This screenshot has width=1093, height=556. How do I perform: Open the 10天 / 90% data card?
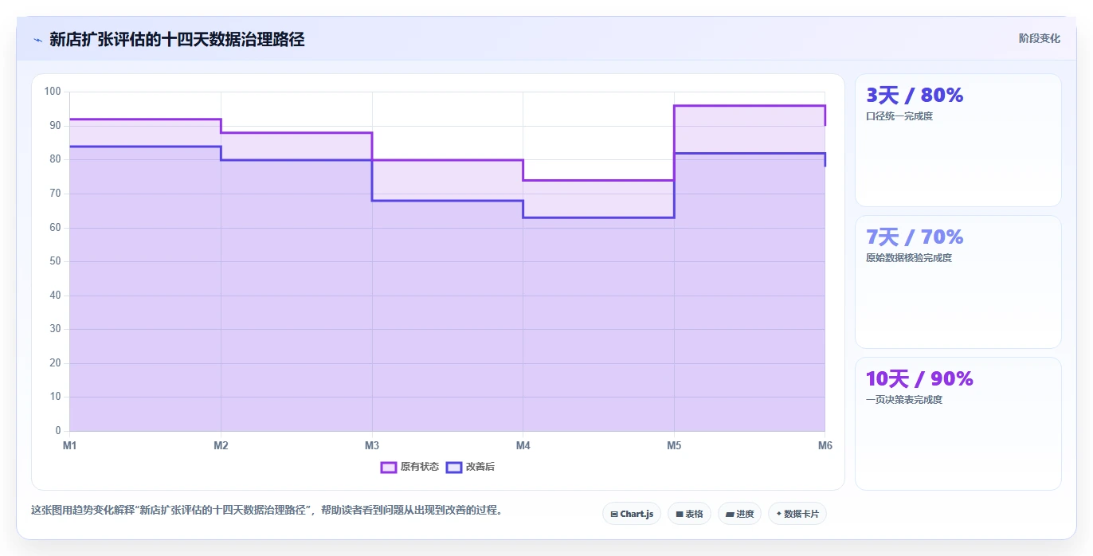point(958,424)
